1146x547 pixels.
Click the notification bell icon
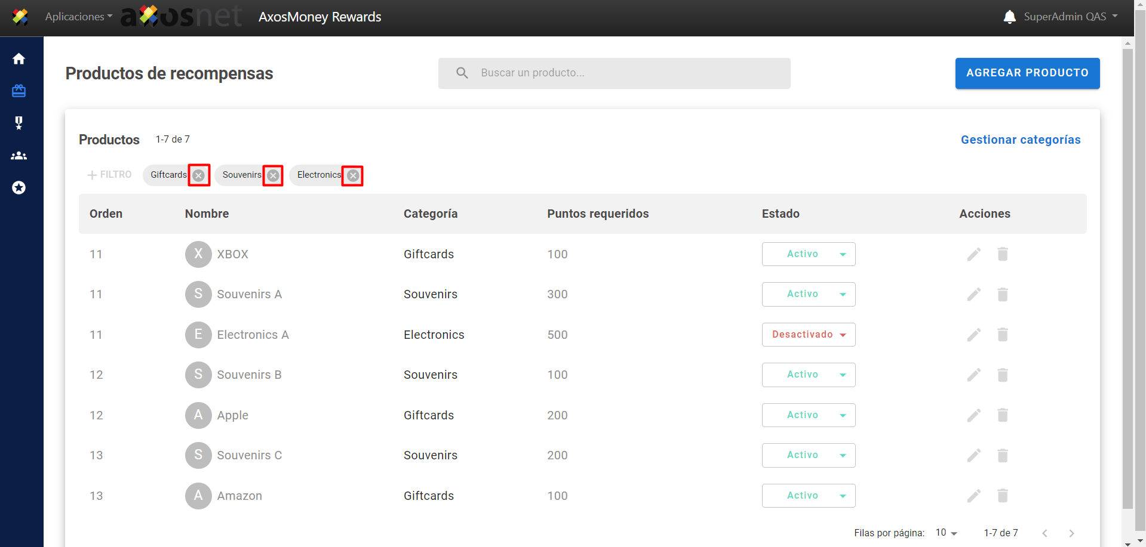1009,17
